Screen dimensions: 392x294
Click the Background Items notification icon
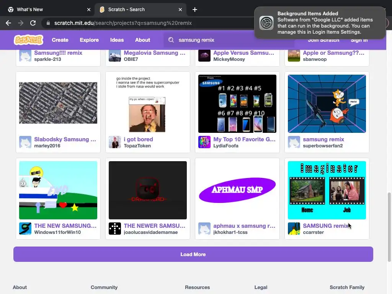(266, 23)
